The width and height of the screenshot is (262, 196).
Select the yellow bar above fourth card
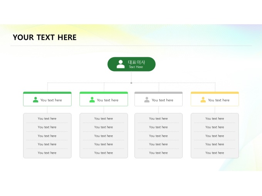(215, 93)
